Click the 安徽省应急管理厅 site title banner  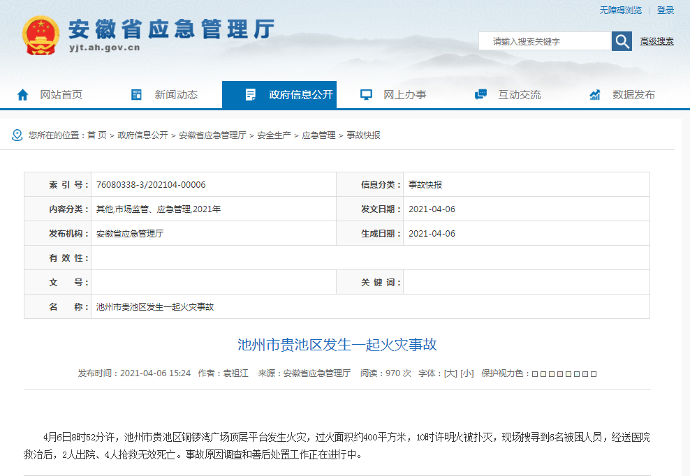[172, 29]
